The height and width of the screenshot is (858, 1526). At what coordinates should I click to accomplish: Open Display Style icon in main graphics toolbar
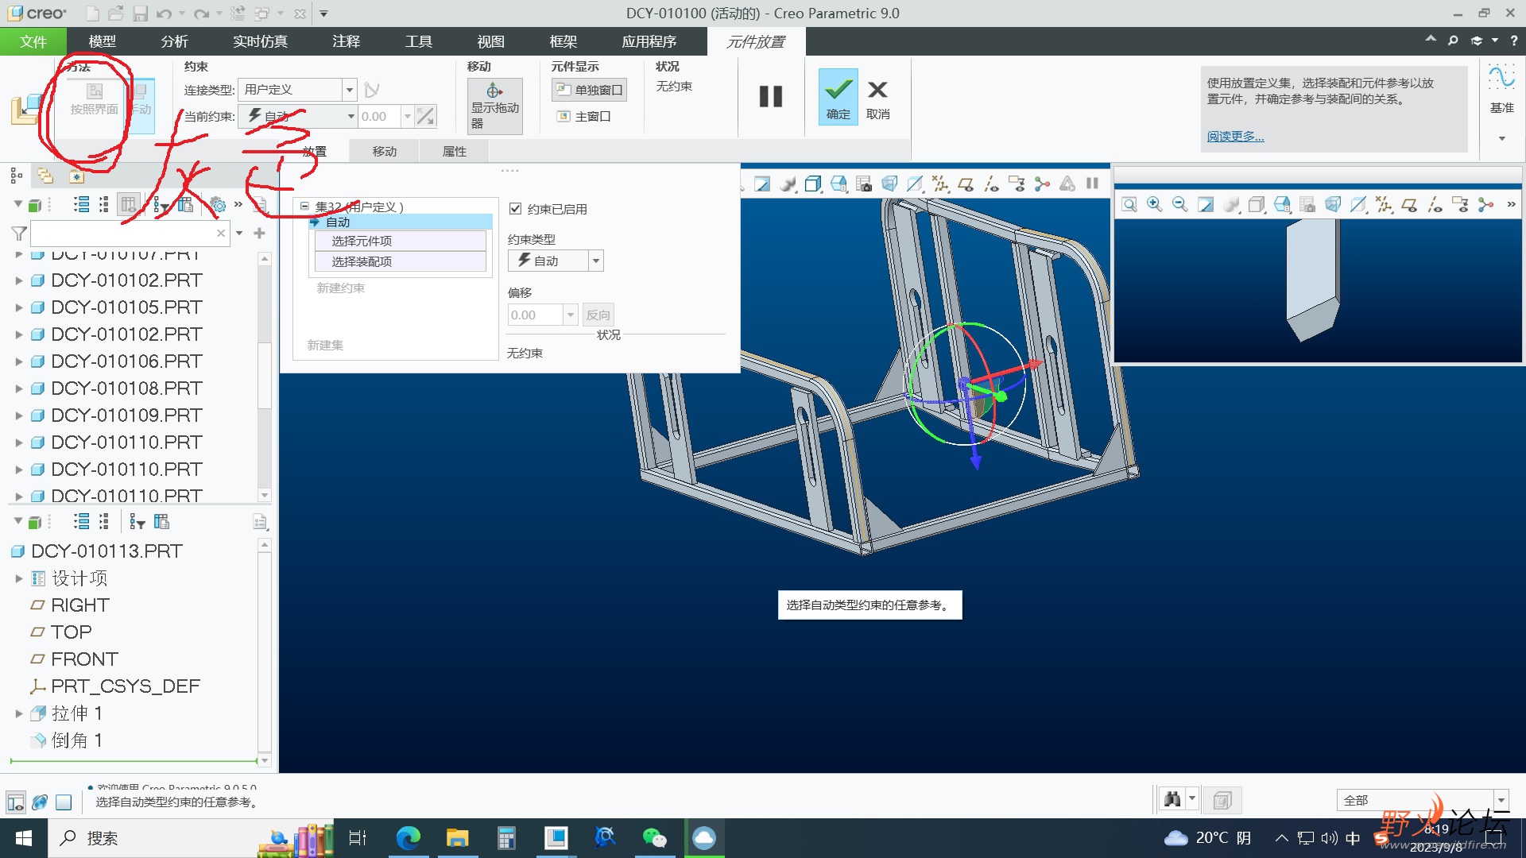click(x=812, y=184)
